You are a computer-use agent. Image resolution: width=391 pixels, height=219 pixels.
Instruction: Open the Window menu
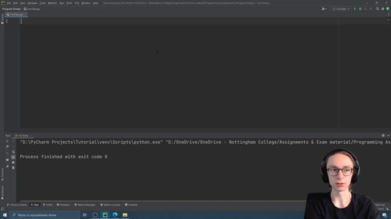tap(86, 3)
